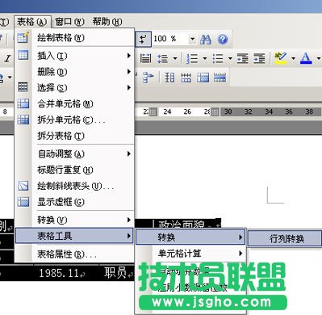Open the blue help question icon
The image size is (322, 315).
point(223,40)
